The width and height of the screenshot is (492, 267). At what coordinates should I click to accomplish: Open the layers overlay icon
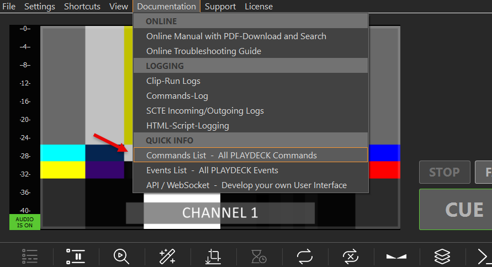[x=442, y=257]
